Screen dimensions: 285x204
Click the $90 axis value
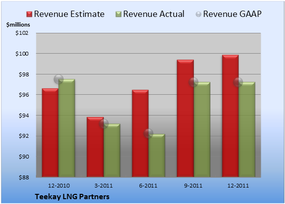click(24, 157)
